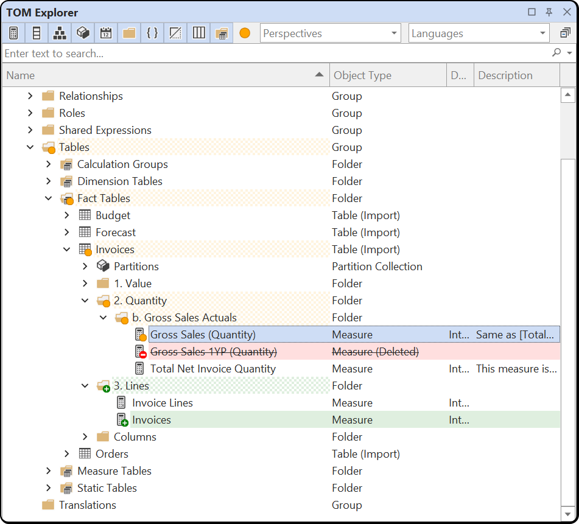
Task: Expand the Budget table
Action: point(66,215)
